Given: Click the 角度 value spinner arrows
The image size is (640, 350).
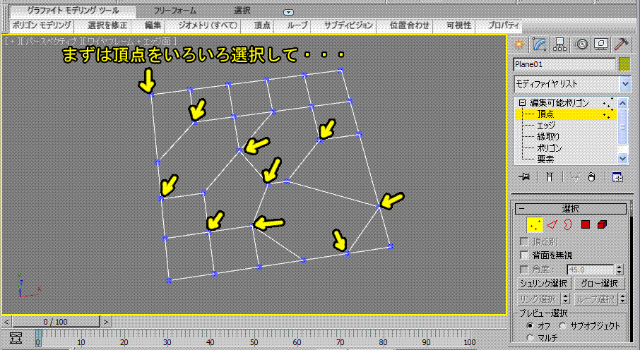Looking at the screenshot, I should click(620, 270).
